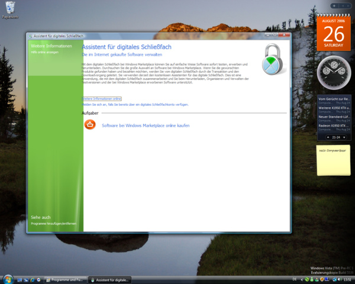Image resolution: width=355 pixels, height=284 pixels.
Task: Click the fourth quick launch media icon
Action: click(38, 280)
